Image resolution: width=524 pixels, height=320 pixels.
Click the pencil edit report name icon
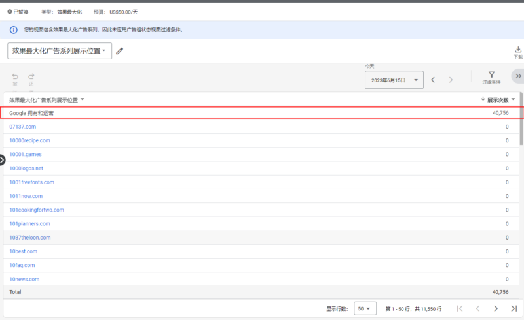coord(119,51)
